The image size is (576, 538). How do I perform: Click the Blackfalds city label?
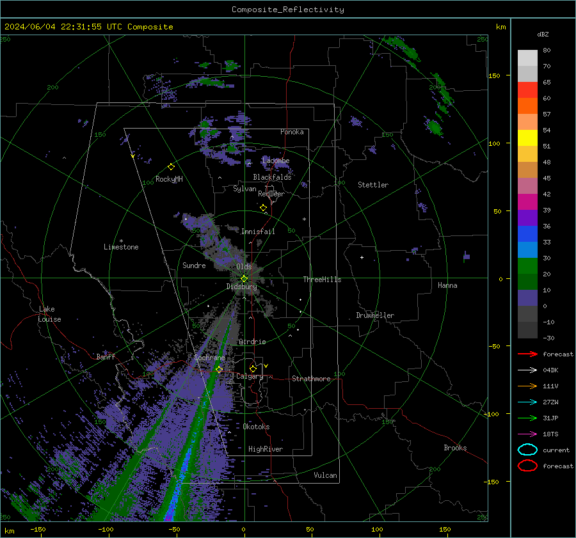pos(272,177)
